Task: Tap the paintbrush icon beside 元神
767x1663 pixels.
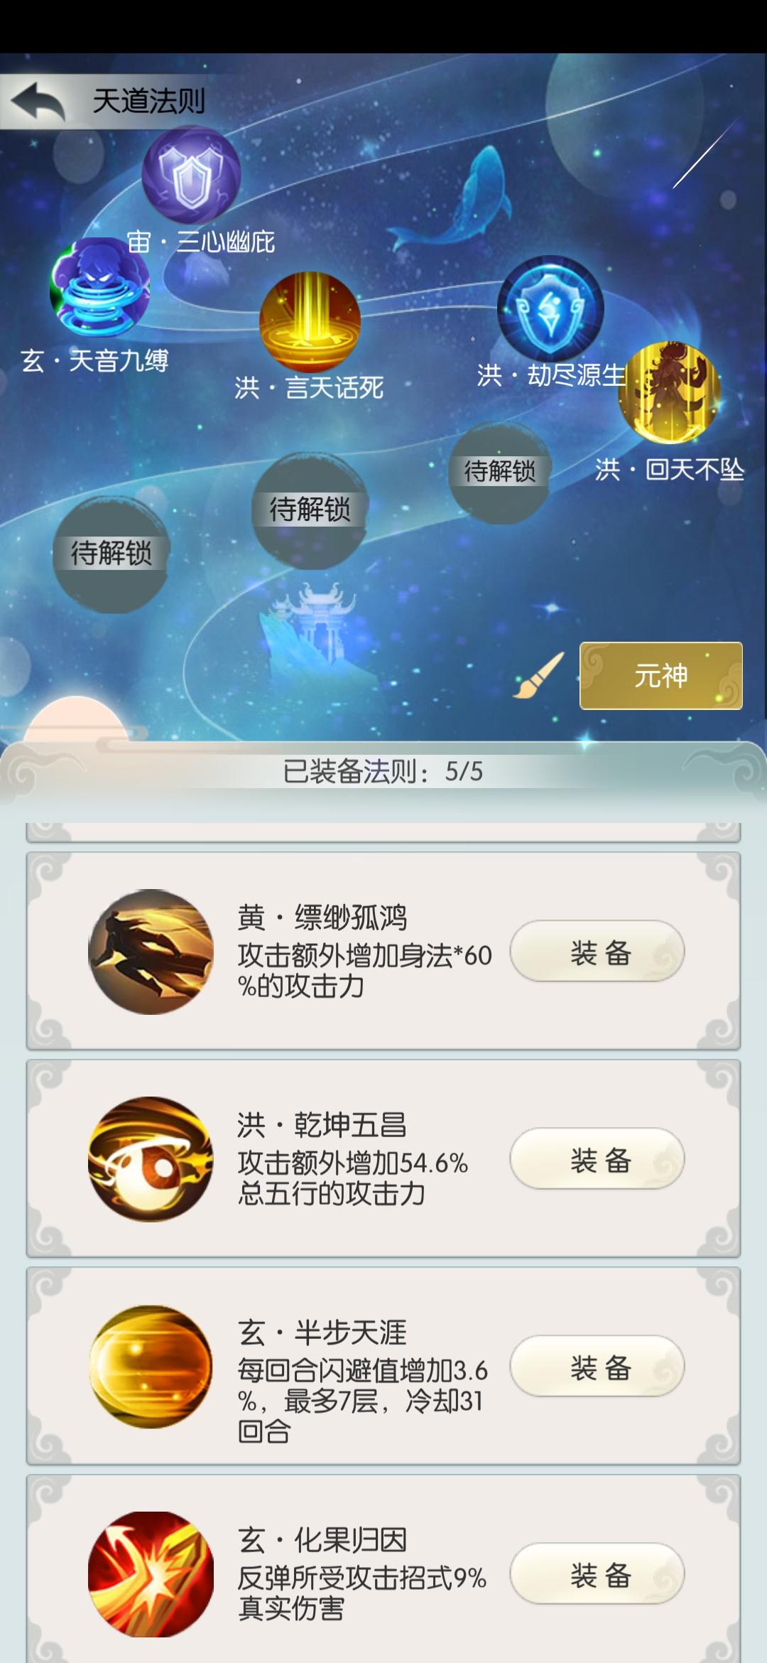Action: click(x=539, y=675)
